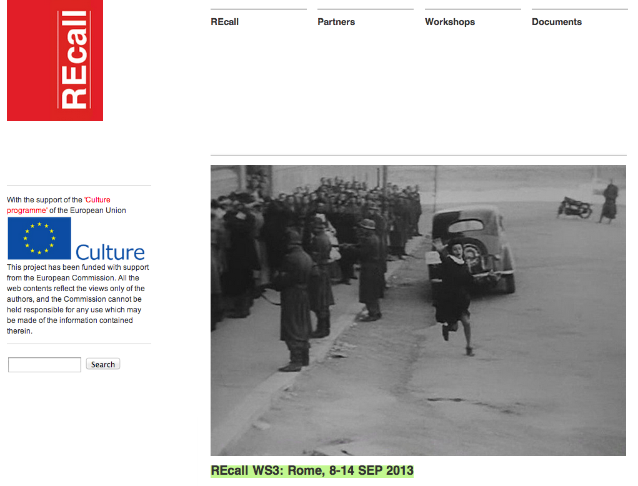Click the EU flag Culture logo
Image resolution: width=638 pixels, height=486 pixels.
point(76,239)
